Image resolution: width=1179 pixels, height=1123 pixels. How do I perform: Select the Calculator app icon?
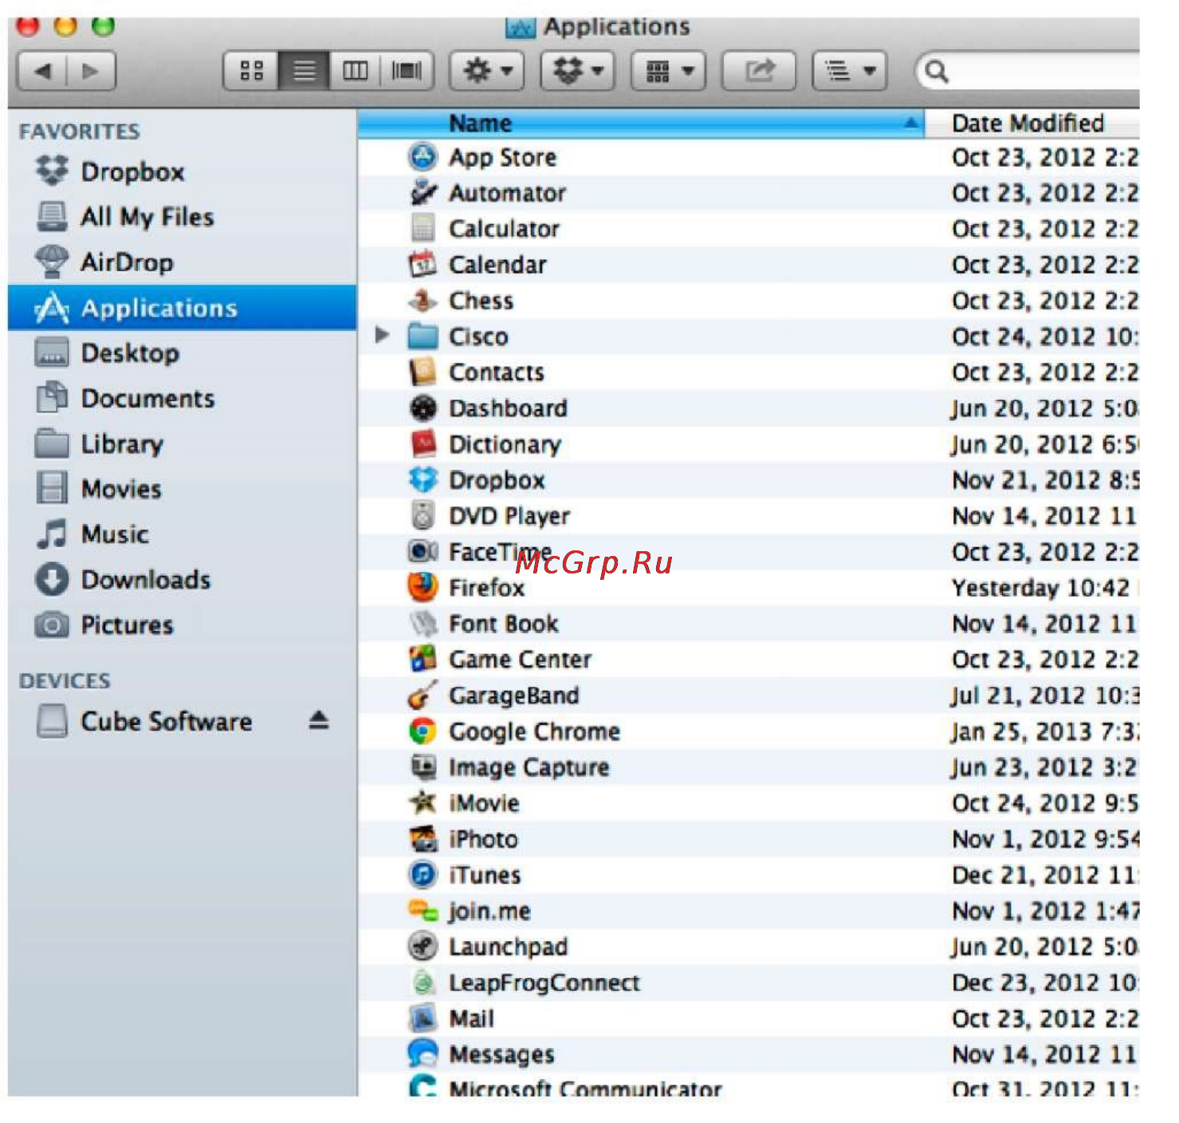pos(422,228)
